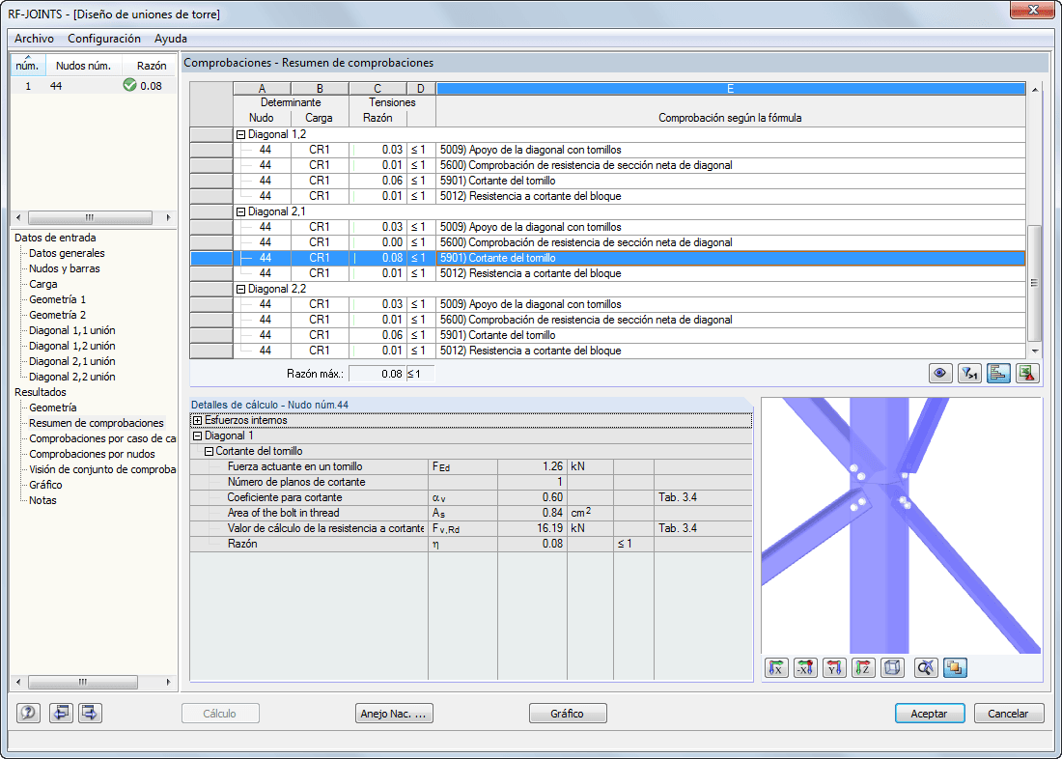Collapse the Cortante del tornillo section
Viewport: 1062px width, 759px height.
[x=209, y=452]
